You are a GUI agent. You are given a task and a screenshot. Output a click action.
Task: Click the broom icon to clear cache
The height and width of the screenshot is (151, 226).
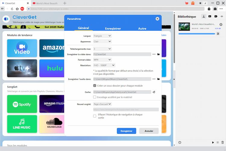click(x=154, y=92)
